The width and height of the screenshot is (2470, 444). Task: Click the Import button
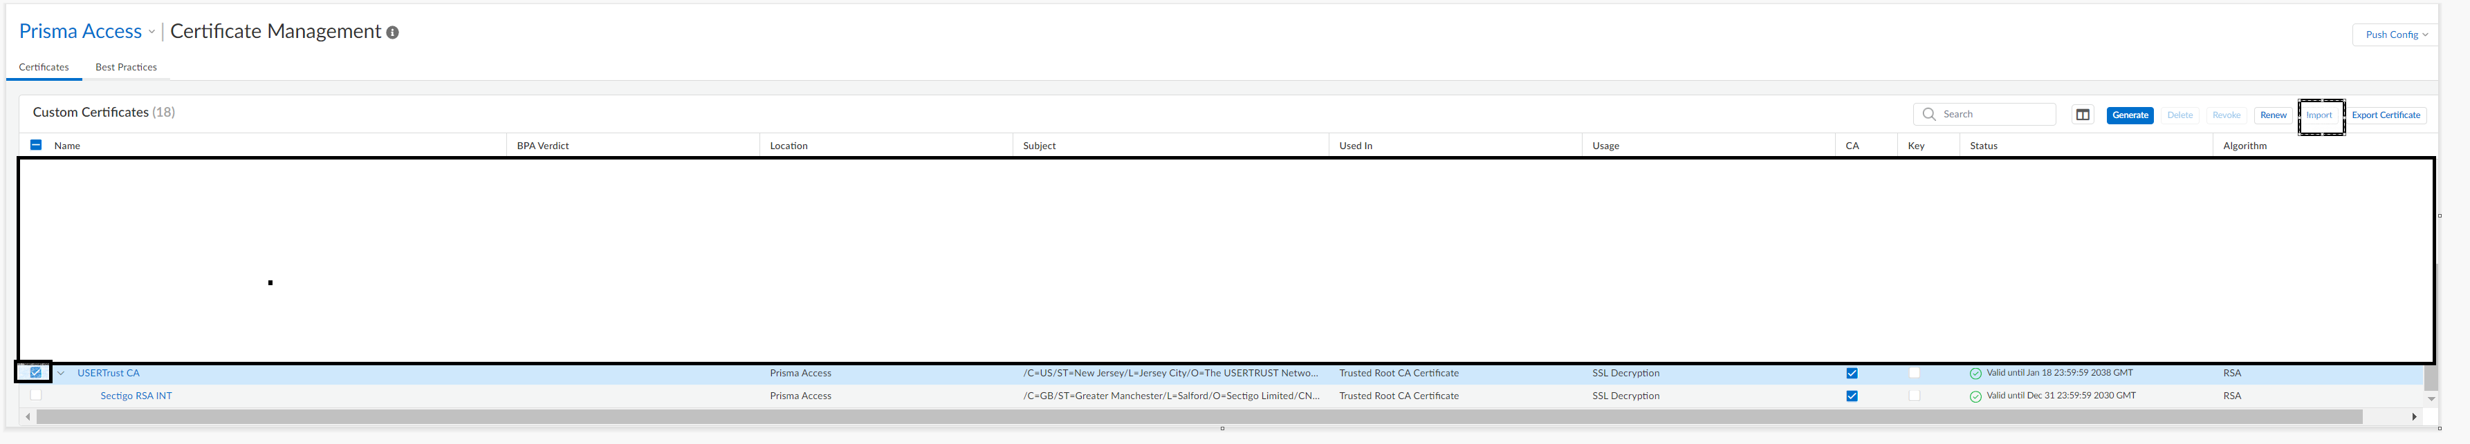2319,115
